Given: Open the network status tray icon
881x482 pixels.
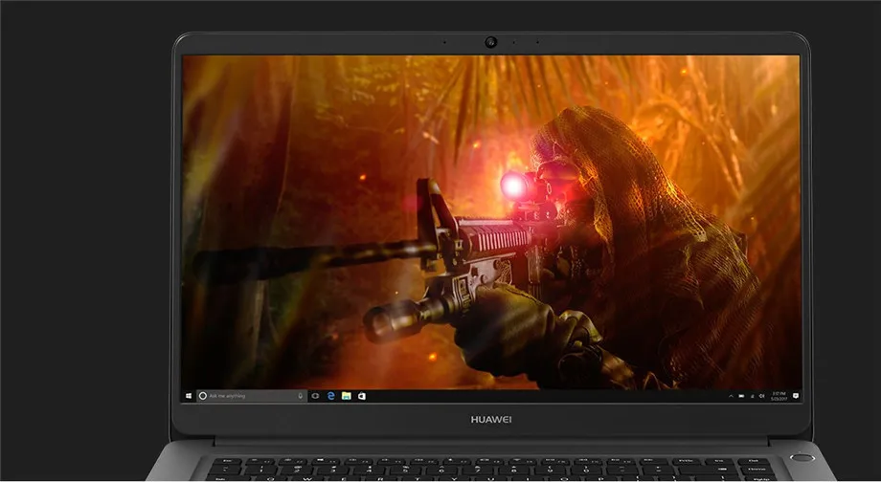Looking at the screenshot, I should 753,396.
